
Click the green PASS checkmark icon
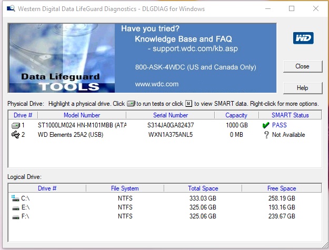[266, 125]
